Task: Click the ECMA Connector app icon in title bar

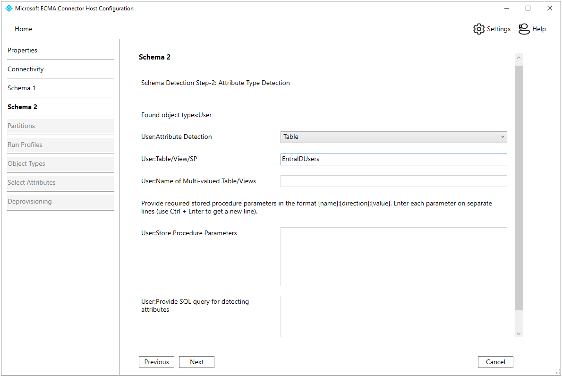Action: [9, 9]
